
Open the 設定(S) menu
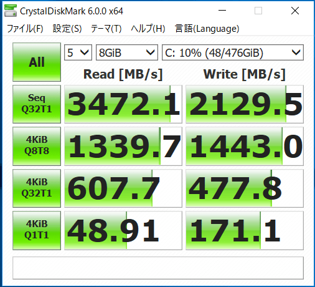click(67, 29)
